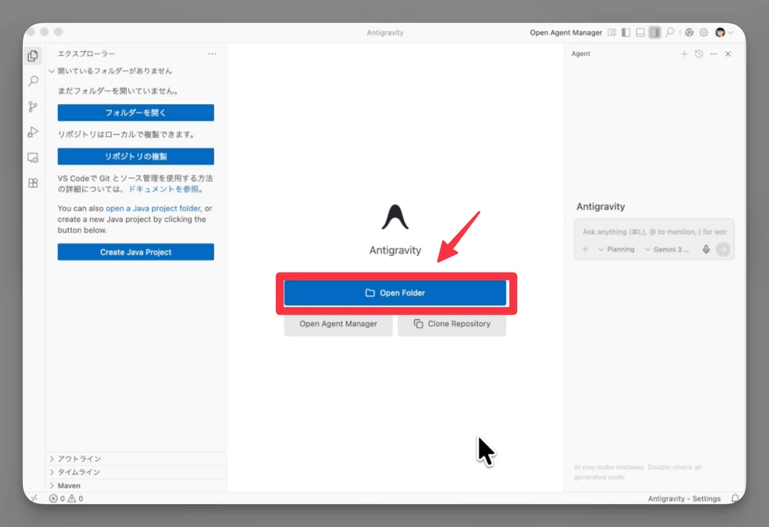
Task: Click the remote window icon in status bar
Action: coord(35,498)
